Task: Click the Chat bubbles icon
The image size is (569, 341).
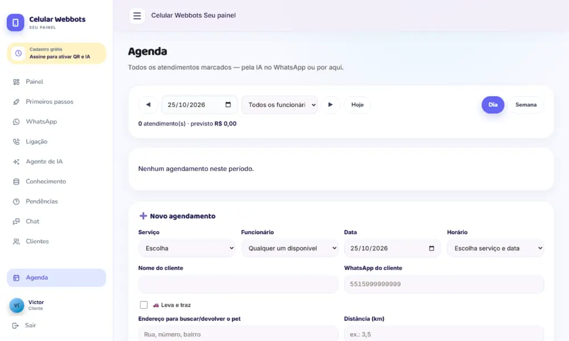Action: 17,222
